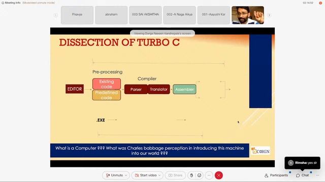Click the Pre-processing label

(x=107, y=72)
